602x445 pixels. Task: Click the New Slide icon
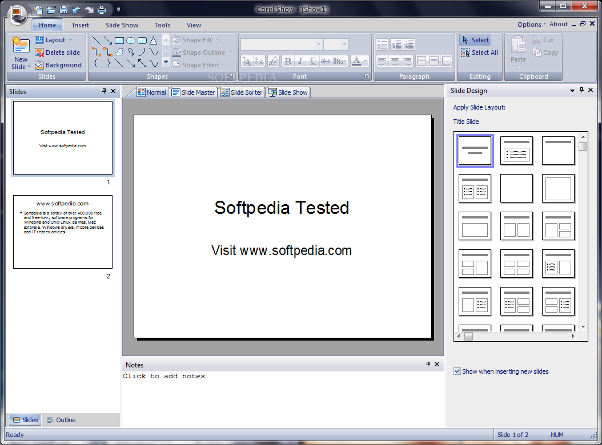21,45
